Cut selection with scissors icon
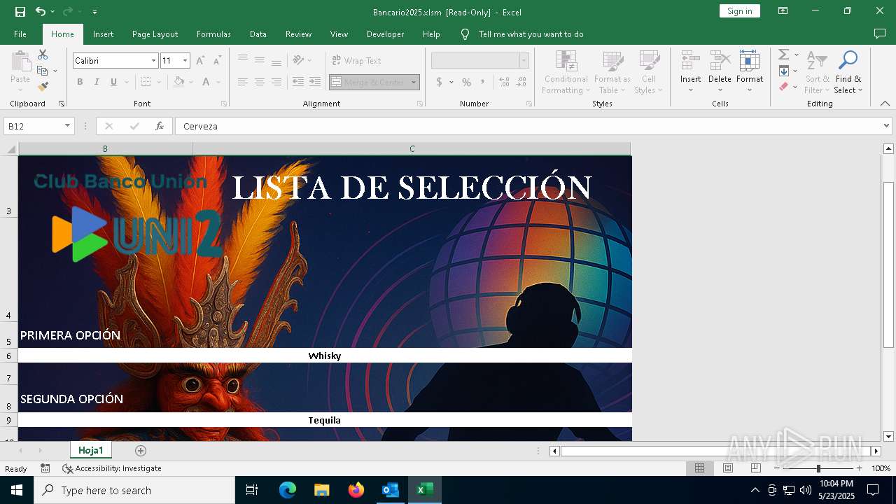This screenshot has width=896, height=504. point(43,55)
